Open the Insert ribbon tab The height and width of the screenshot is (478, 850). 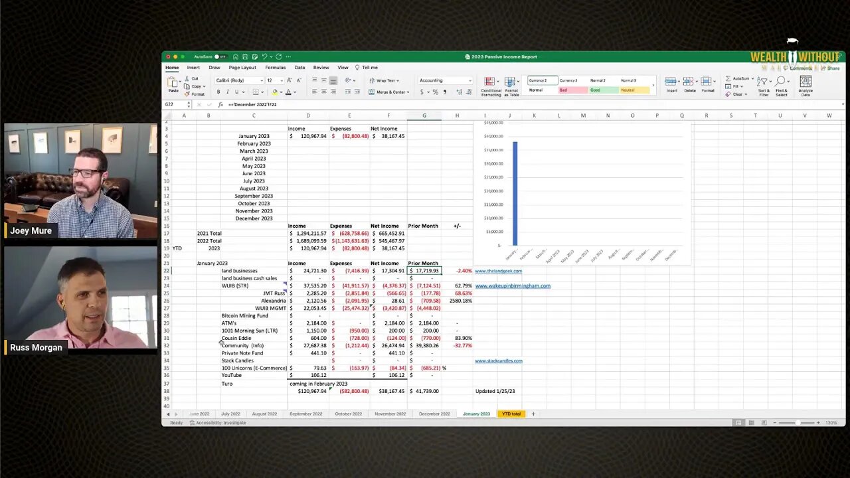(x=193, y=68)
